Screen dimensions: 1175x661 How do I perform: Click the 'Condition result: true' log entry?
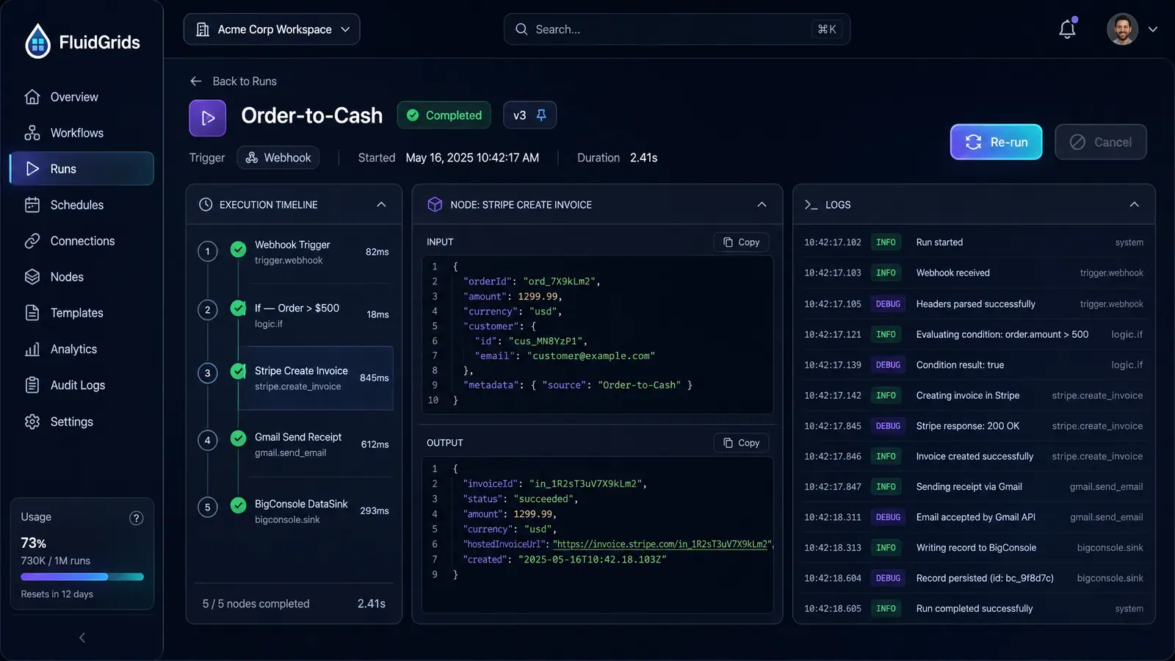tap(974, 365)
